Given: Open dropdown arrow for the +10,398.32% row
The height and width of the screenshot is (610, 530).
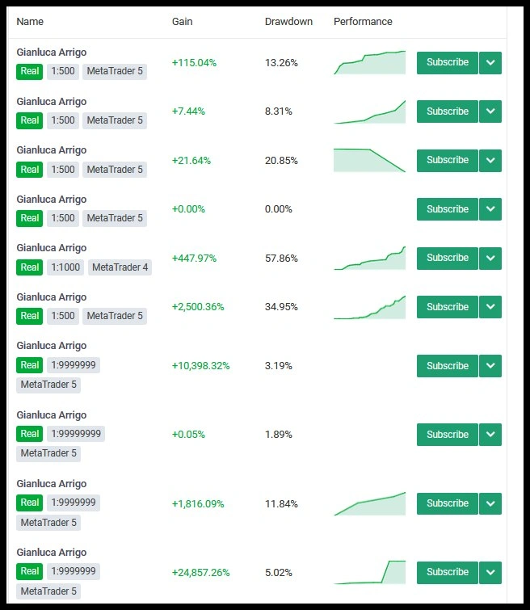Looking at the screenshot, I should click(x=490, y=366).
